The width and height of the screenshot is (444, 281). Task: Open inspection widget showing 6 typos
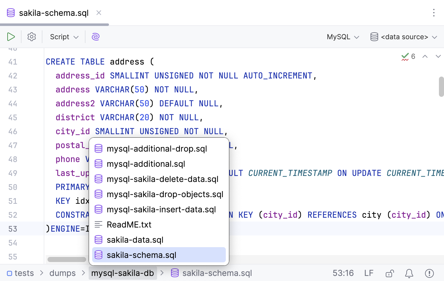pyautogui.click(x=408, y=57)
